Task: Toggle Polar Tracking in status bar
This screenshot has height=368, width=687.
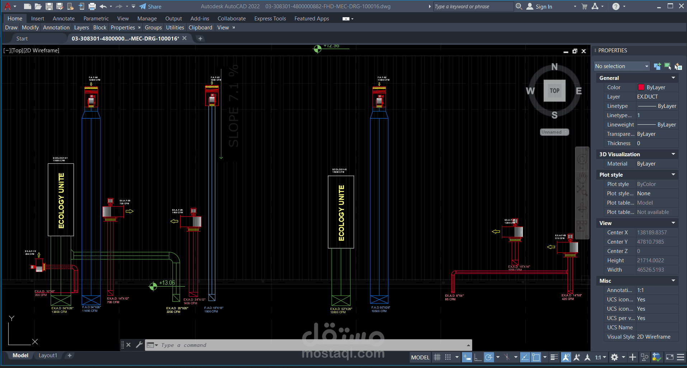Action: point(489,357)
